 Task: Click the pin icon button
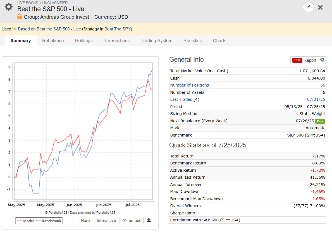click(x=309, y=7)
